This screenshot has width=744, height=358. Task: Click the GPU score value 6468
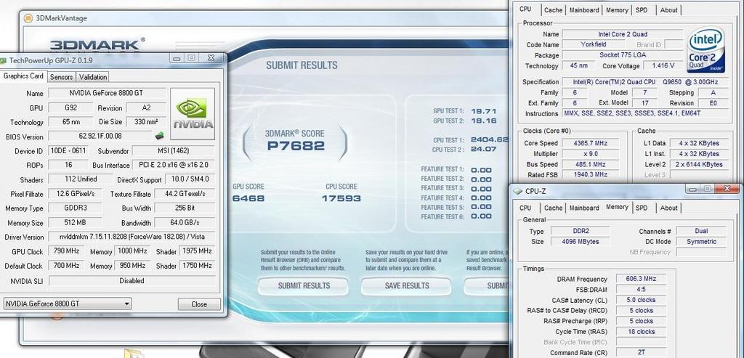pos(248,198)
